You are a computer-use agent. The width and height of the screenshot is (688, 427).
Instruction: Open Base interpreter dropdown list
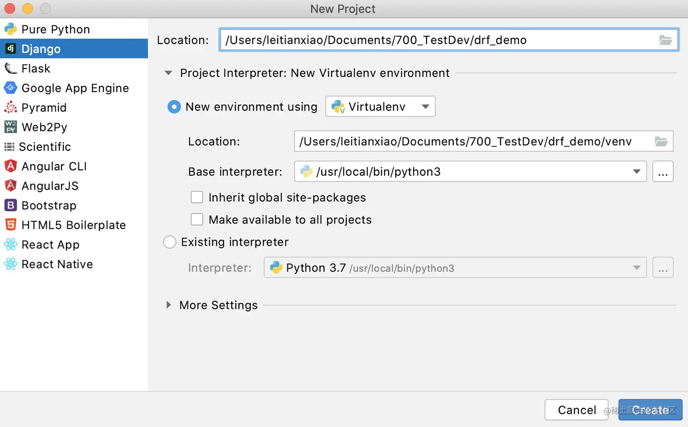coord(636,172)
